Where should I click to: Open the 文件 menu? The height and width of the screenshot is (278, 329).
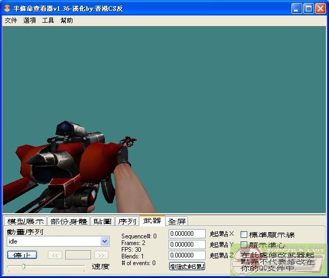point(11,21)
